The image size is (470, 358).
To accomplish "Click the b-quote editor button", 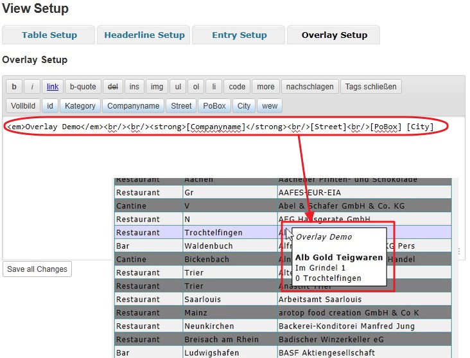I will [83, 87].
